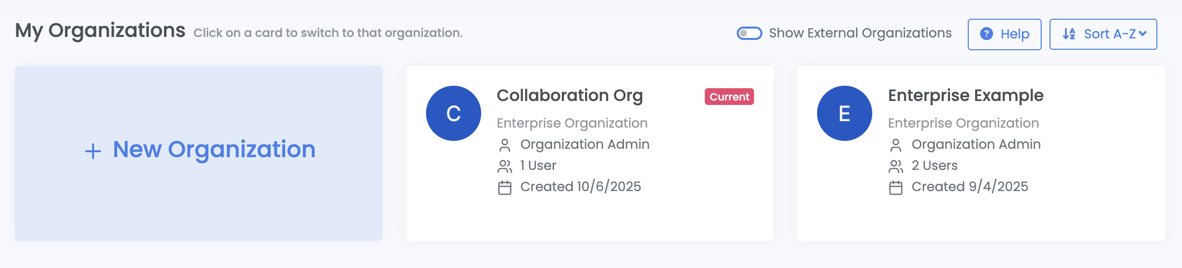This screenshot has width=1182, height=268.
Task: Click the Collaboration Org blue avatar
Action: click(x=453, y=113)
